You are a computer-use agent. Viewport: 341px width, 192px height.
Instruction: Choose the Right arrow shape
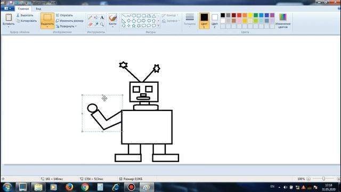144,21
